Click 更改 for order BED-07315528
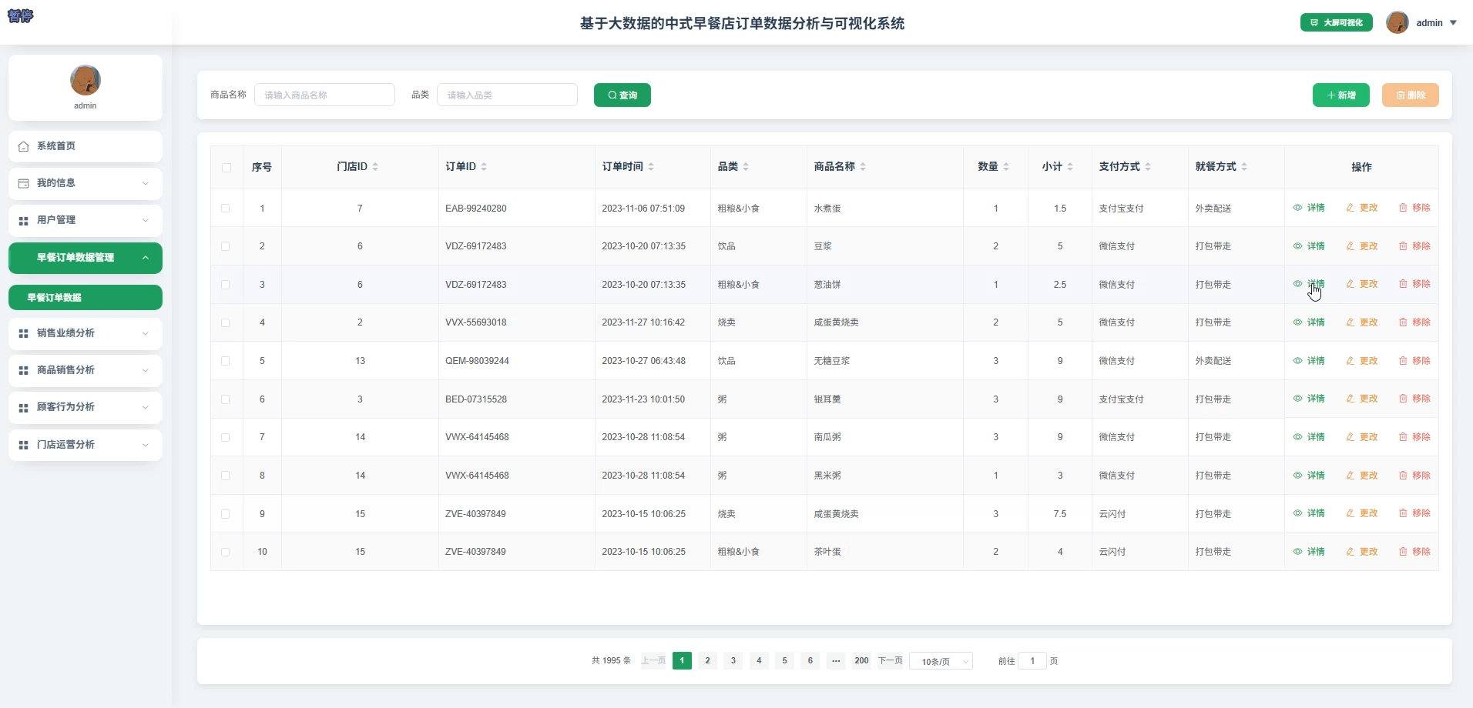1473x708 pixels. (x=1362, y=399)
